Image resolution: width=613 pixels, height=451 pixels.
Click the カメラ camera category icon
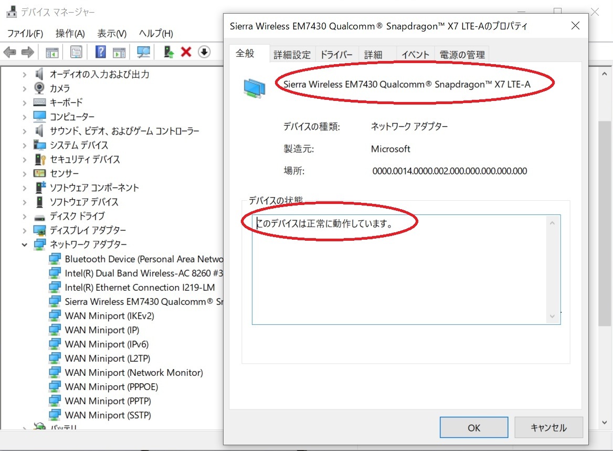(39, 88)
